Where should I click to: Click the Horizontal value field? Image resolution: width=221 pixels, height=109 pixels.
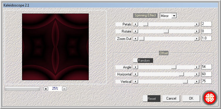coord(207,74)
